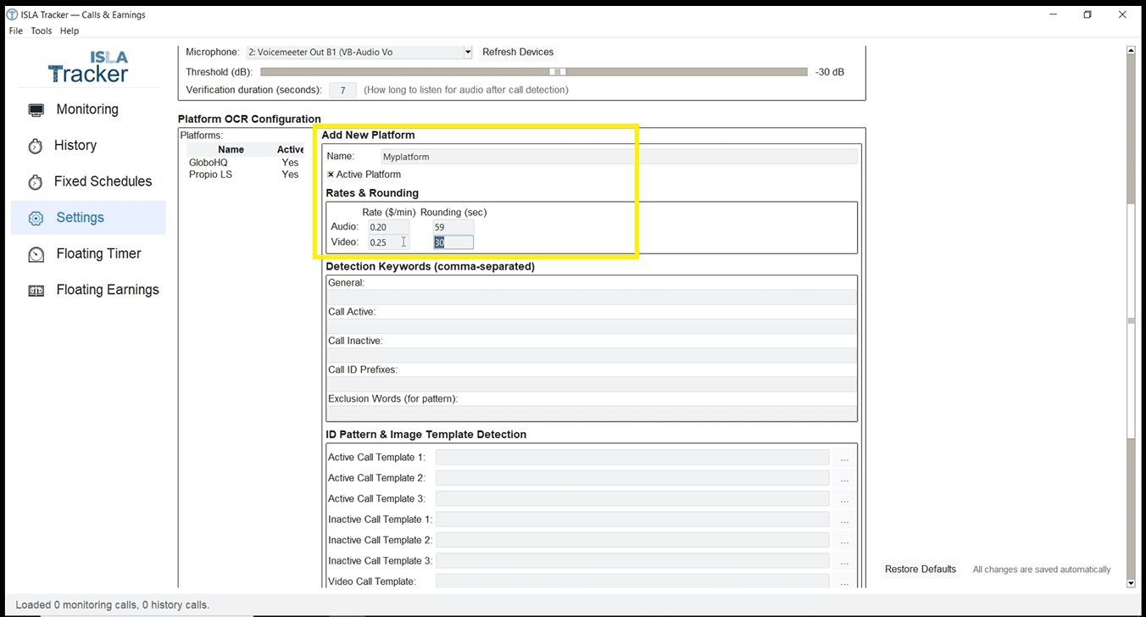The image size is (1146, 617).
Task: Click the History clock icon
Action: tap(36, 146)
